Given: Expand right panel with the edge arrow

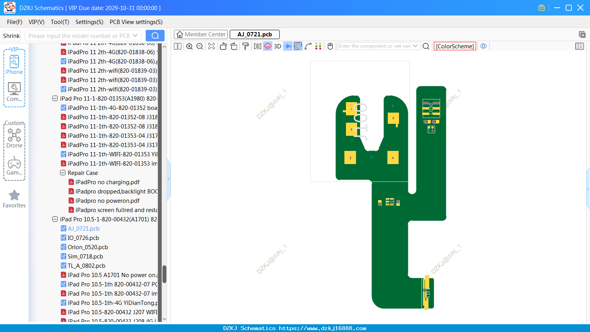Looking at the screenshot, I should tap(588, 188).
